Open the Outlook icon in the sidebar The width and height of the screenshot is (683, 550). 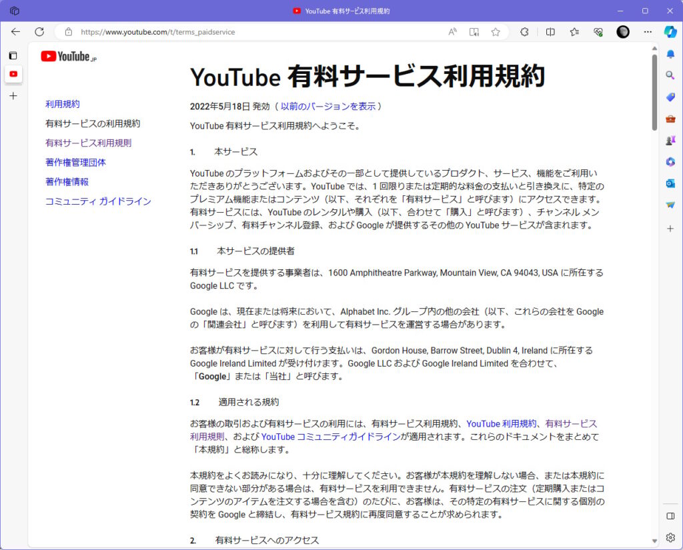point(670,183)
